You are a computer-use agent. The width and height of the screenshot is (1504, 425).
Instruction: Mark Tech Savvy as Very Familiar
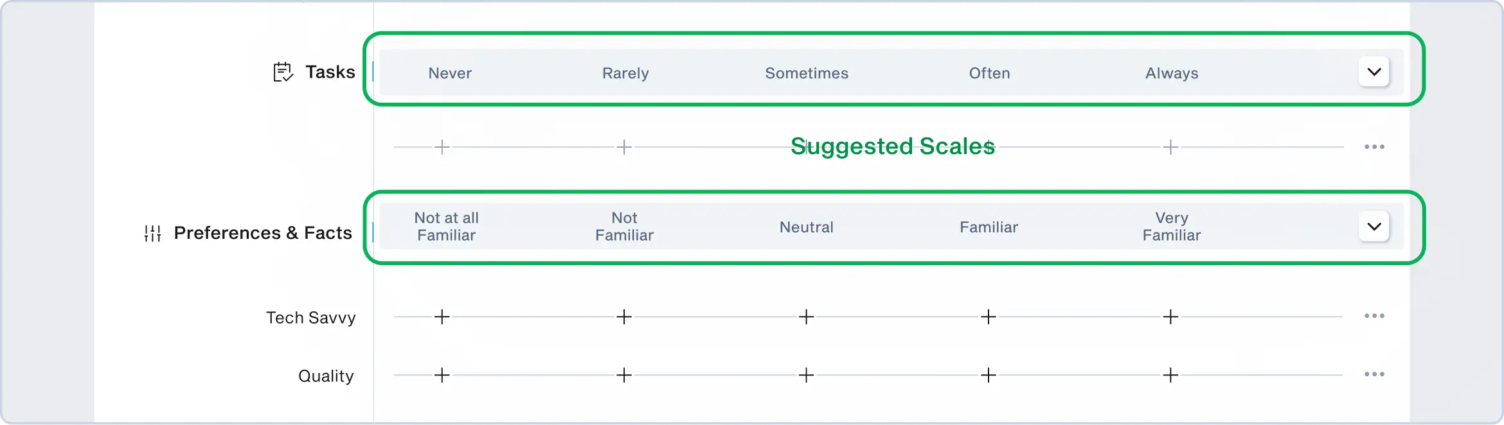1171,317
